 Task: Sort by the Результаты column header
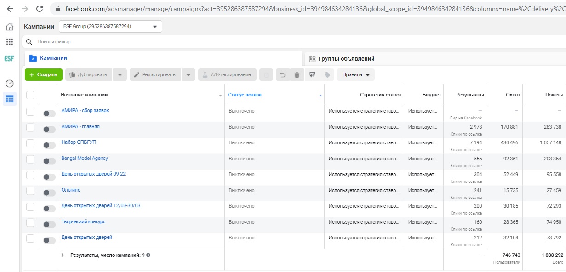[470, 95]
